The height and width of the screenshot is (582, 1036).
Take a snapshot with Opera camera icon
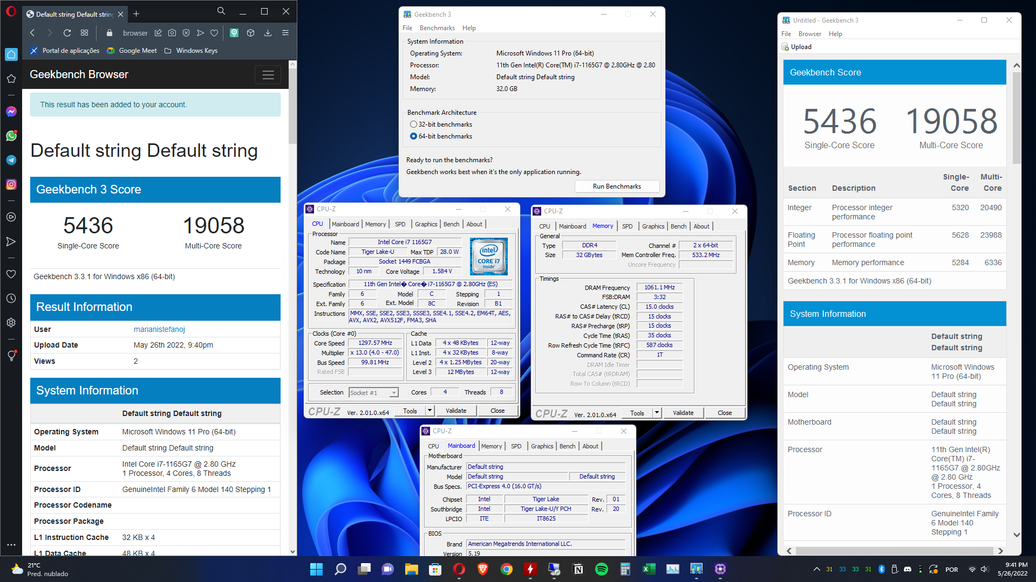coord(172,33)
